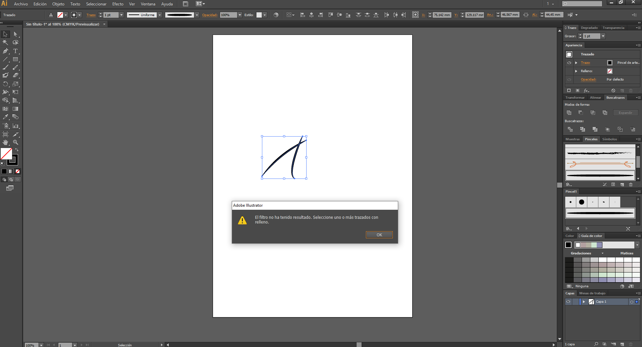Screen dimensions: 642x347
Task: Select the Magic Wand tool
Action: pos(5,43)
